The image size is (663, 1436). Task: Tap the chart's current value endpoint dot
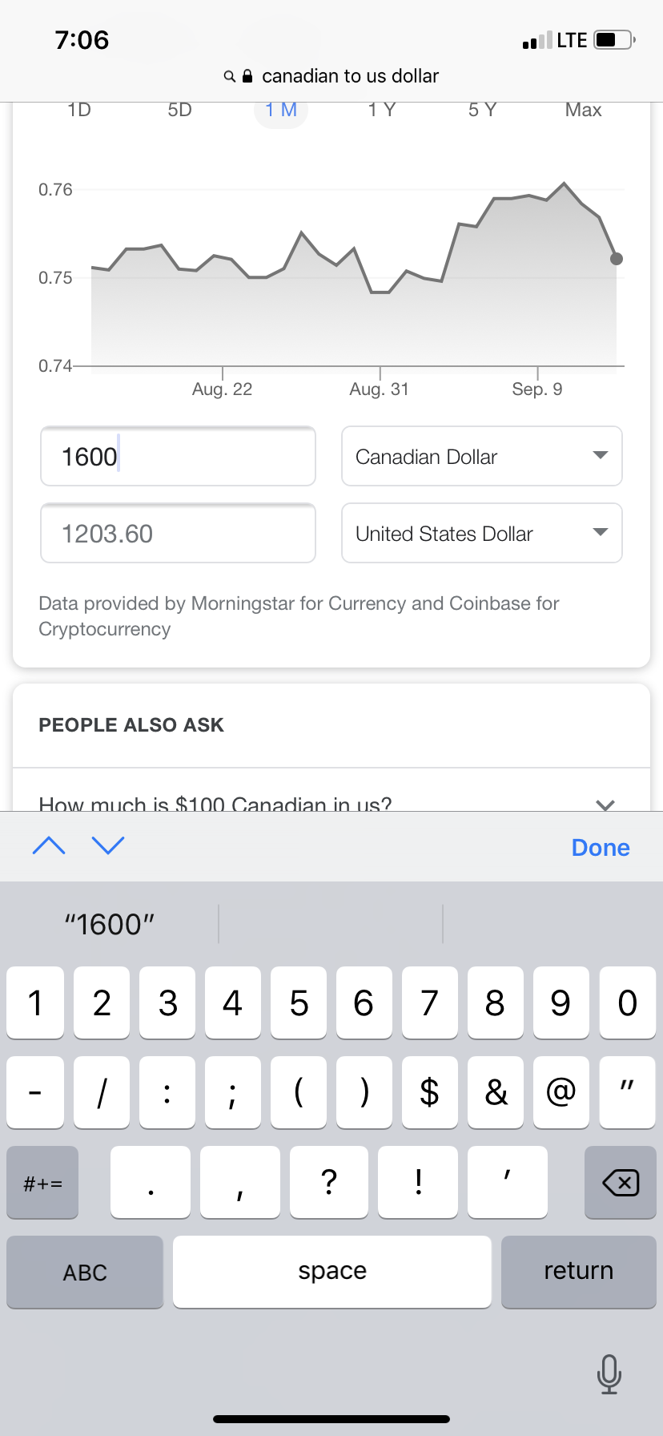point(616,259)
